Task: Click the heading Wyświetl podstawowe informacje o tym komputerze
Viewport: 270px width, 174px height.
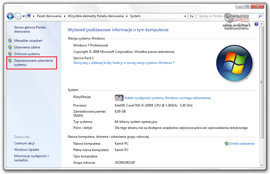Action: click(x=118, y=30)
